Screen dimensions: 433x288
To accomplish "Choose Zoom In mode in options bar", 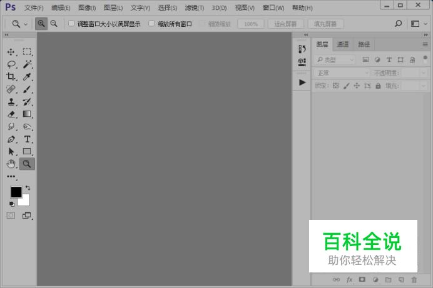I will point(41,24).
